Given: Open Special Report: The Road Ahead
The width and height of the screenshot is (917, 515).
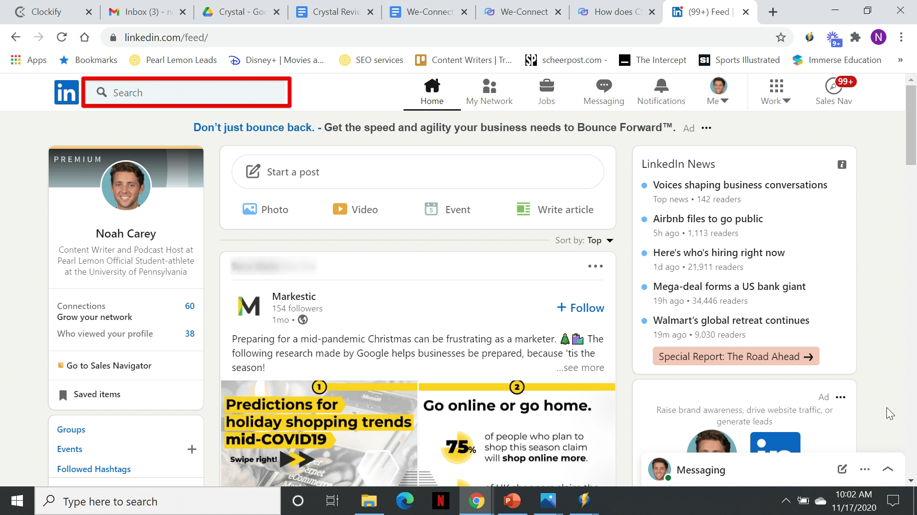Looking at the screenshot, I should point(736,356).
